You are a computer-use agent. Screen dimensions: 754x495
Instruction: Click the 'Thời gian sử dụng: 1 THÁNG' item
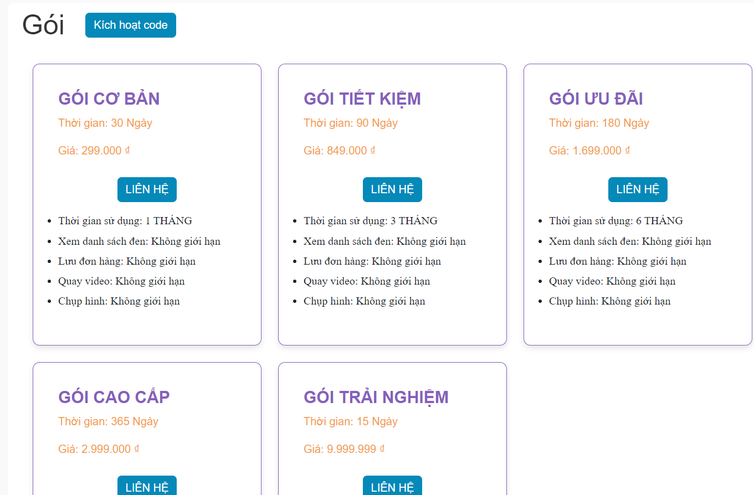click(125, 221)
